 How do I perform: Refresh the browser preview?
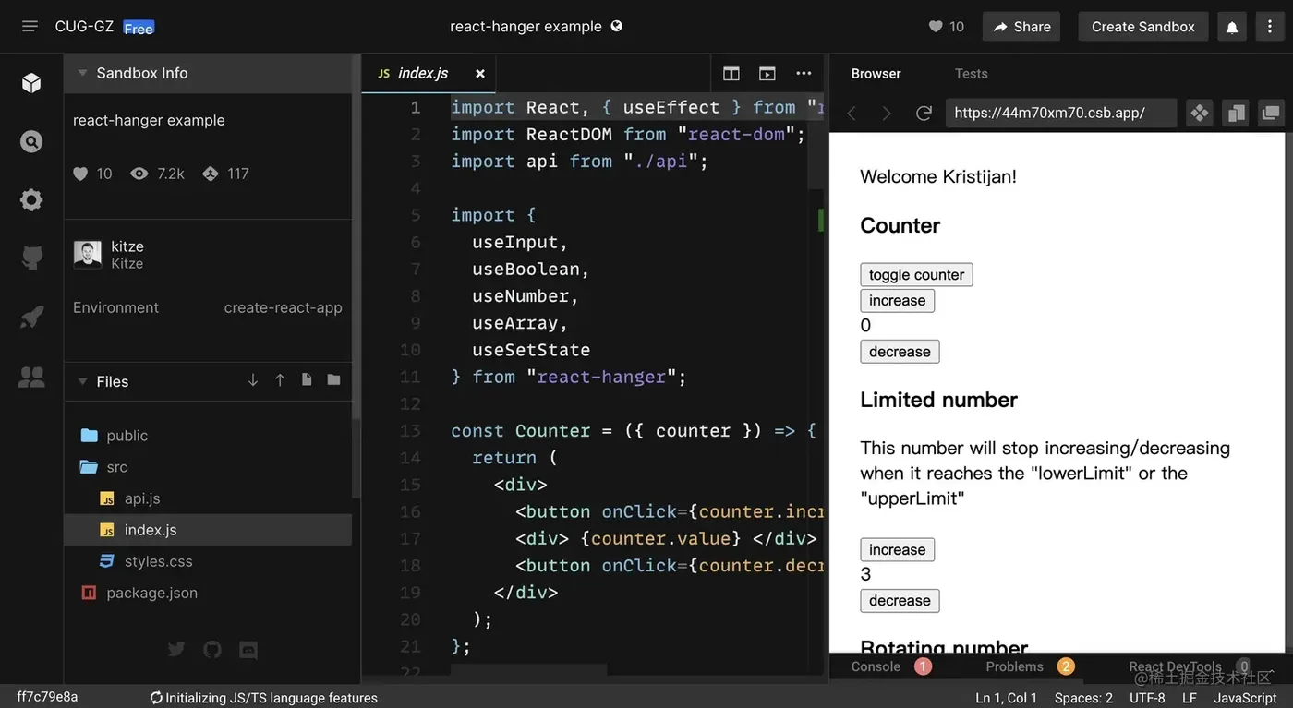(924, 113)
